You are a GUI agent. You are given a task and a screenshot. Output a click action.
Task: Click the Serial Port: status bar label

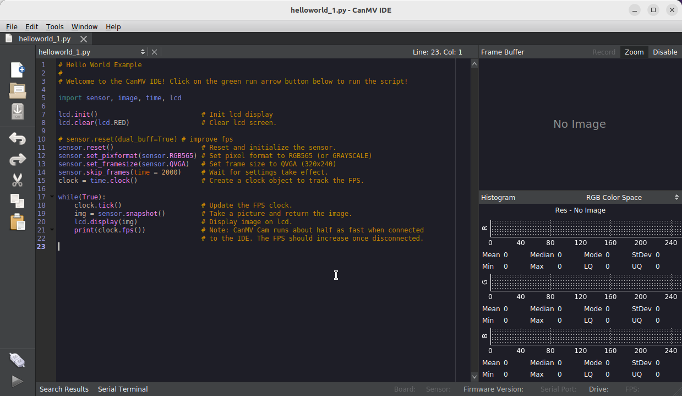(x=559, y=389)
